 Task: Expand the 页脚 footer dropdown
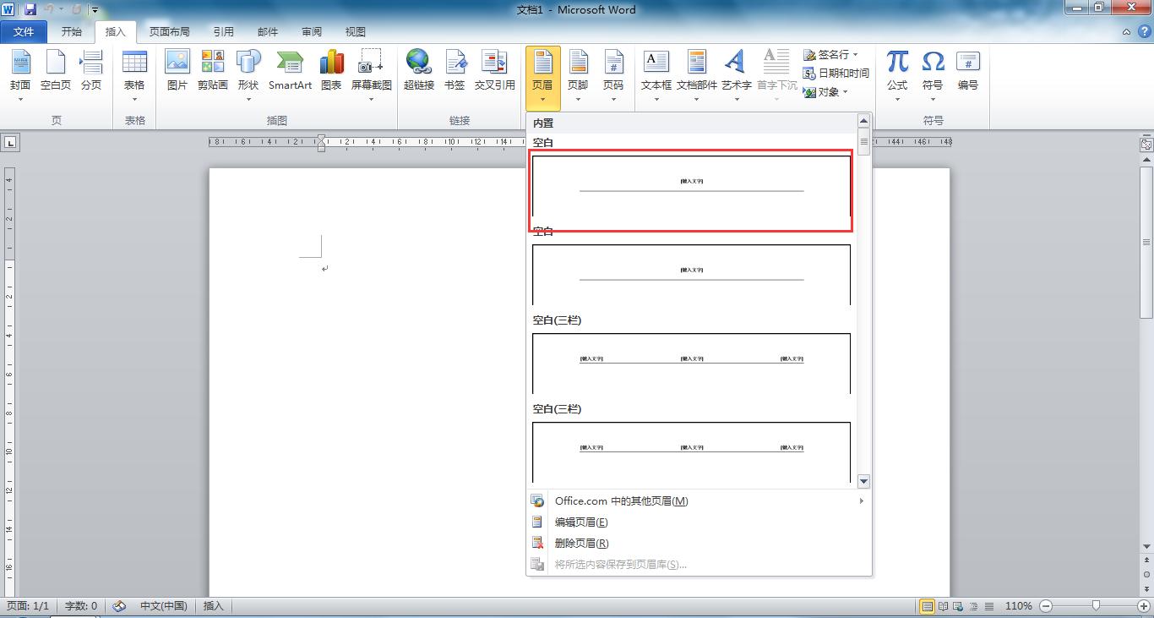click(x=578, y=76)
